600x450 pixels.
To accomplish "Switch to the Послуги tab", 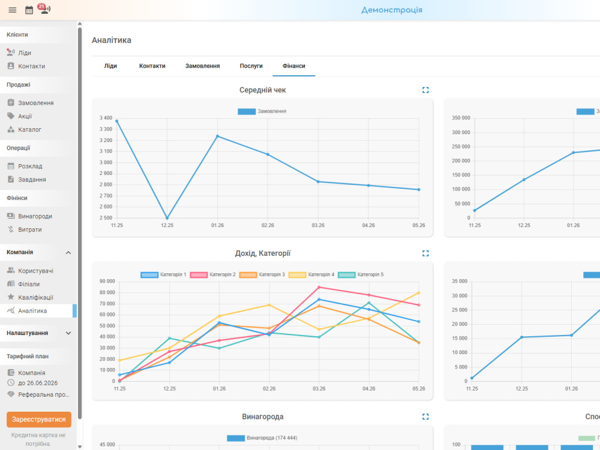I will pyautogui.click(x=251, y=66).
